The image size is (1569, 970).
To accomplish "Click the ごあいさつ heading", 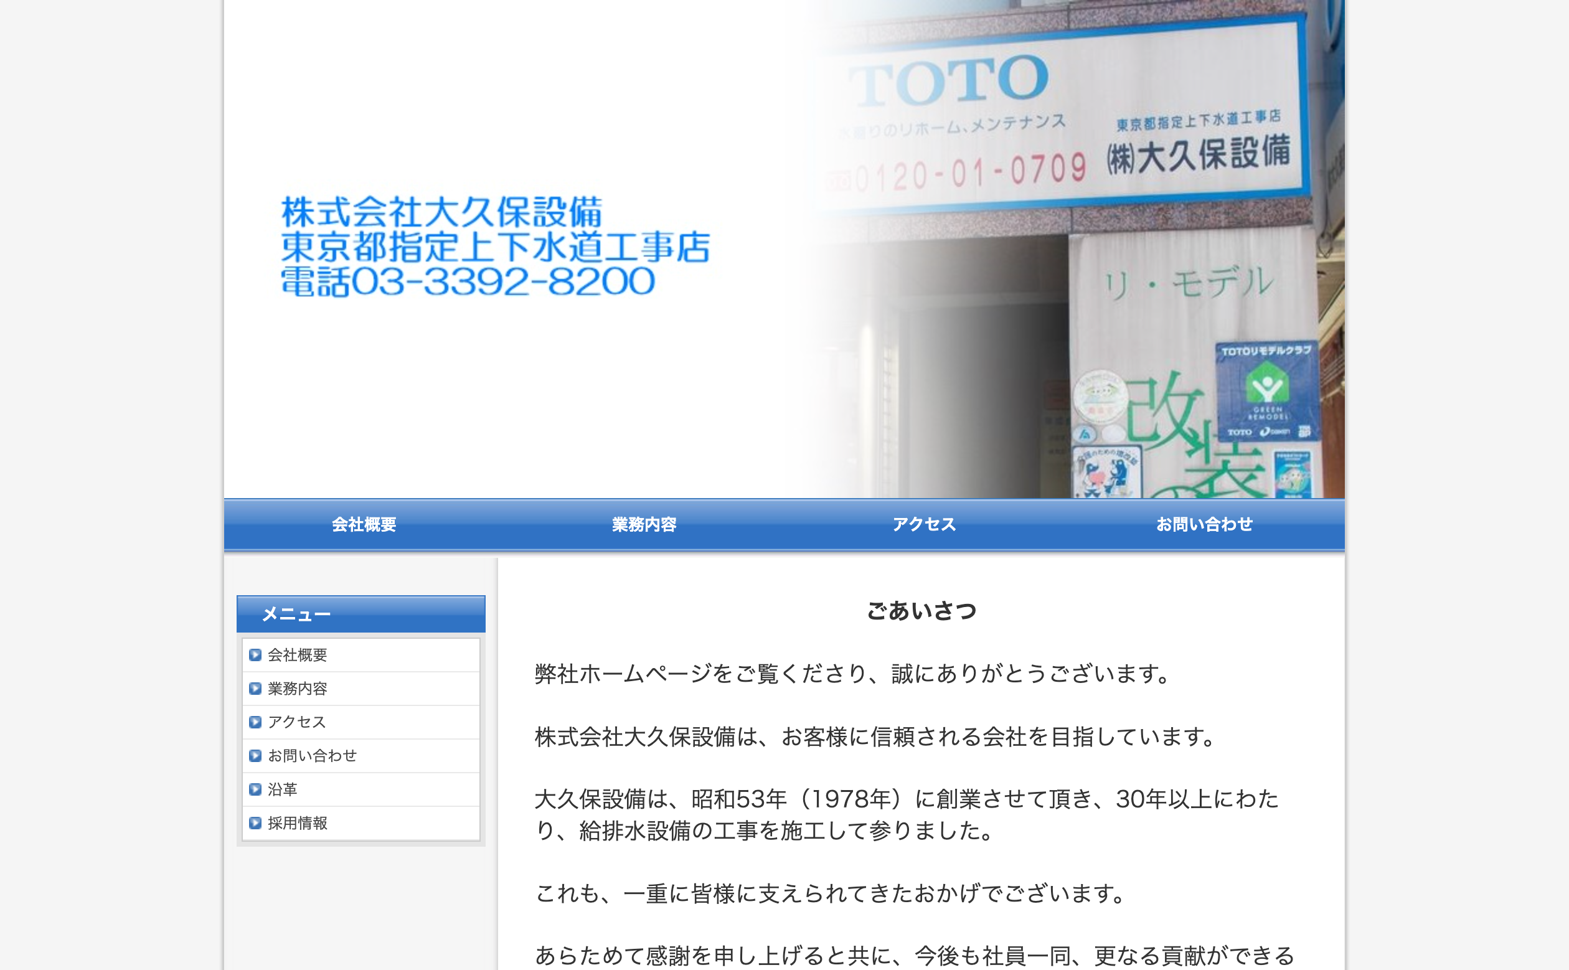I will click(x=921, y=611).
